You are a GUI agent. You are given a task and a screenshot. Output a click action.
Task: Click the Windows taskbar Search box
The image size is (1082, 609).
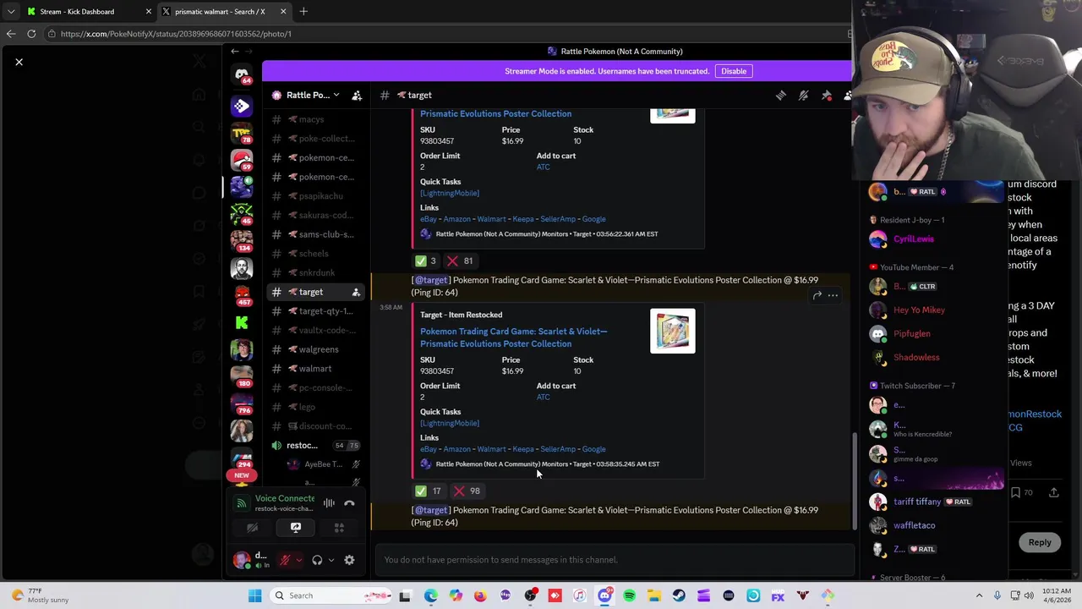pos(331,595)
